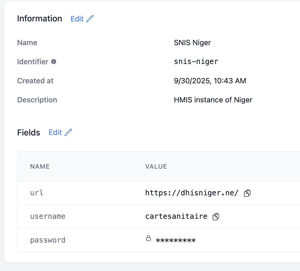Click the Information section heading
The height and width of the screenshot is (271, 300).
[39, 18]
